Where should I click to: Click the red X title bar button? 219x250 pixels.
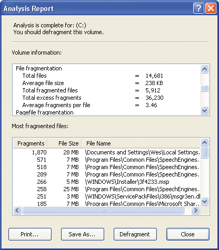click(211, 8)
